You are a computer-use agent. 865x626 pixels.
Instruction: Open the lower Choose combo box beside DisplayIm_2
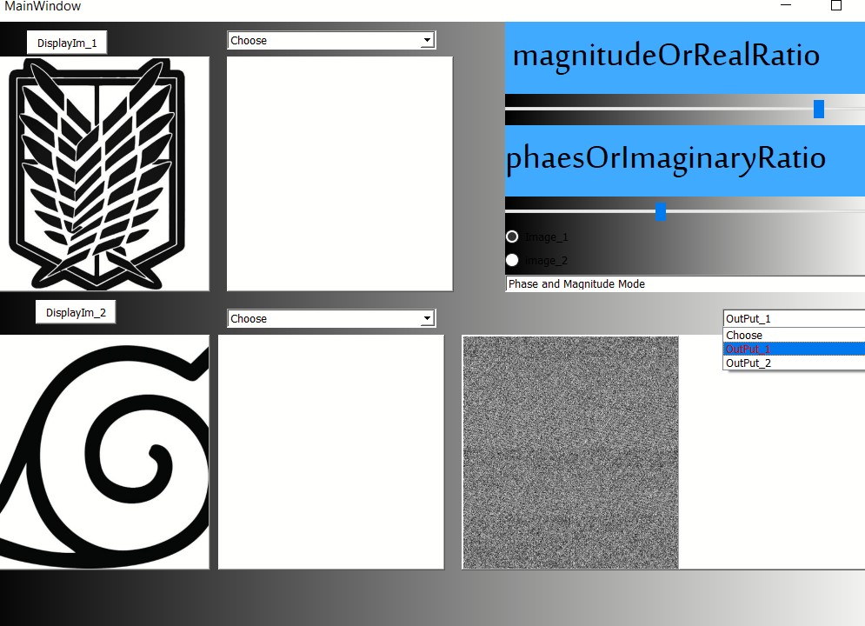[331, 318]
